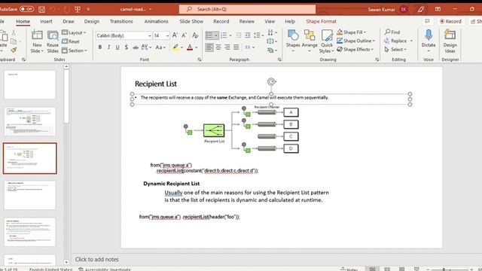Align text left
Screen dimensions: 482x271
pos(209,47)
